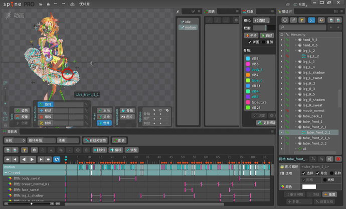The width and height of the screenshot is (346, 209).
Task: Collapse the leg_L_2 slot node
Action: [296, 50]
